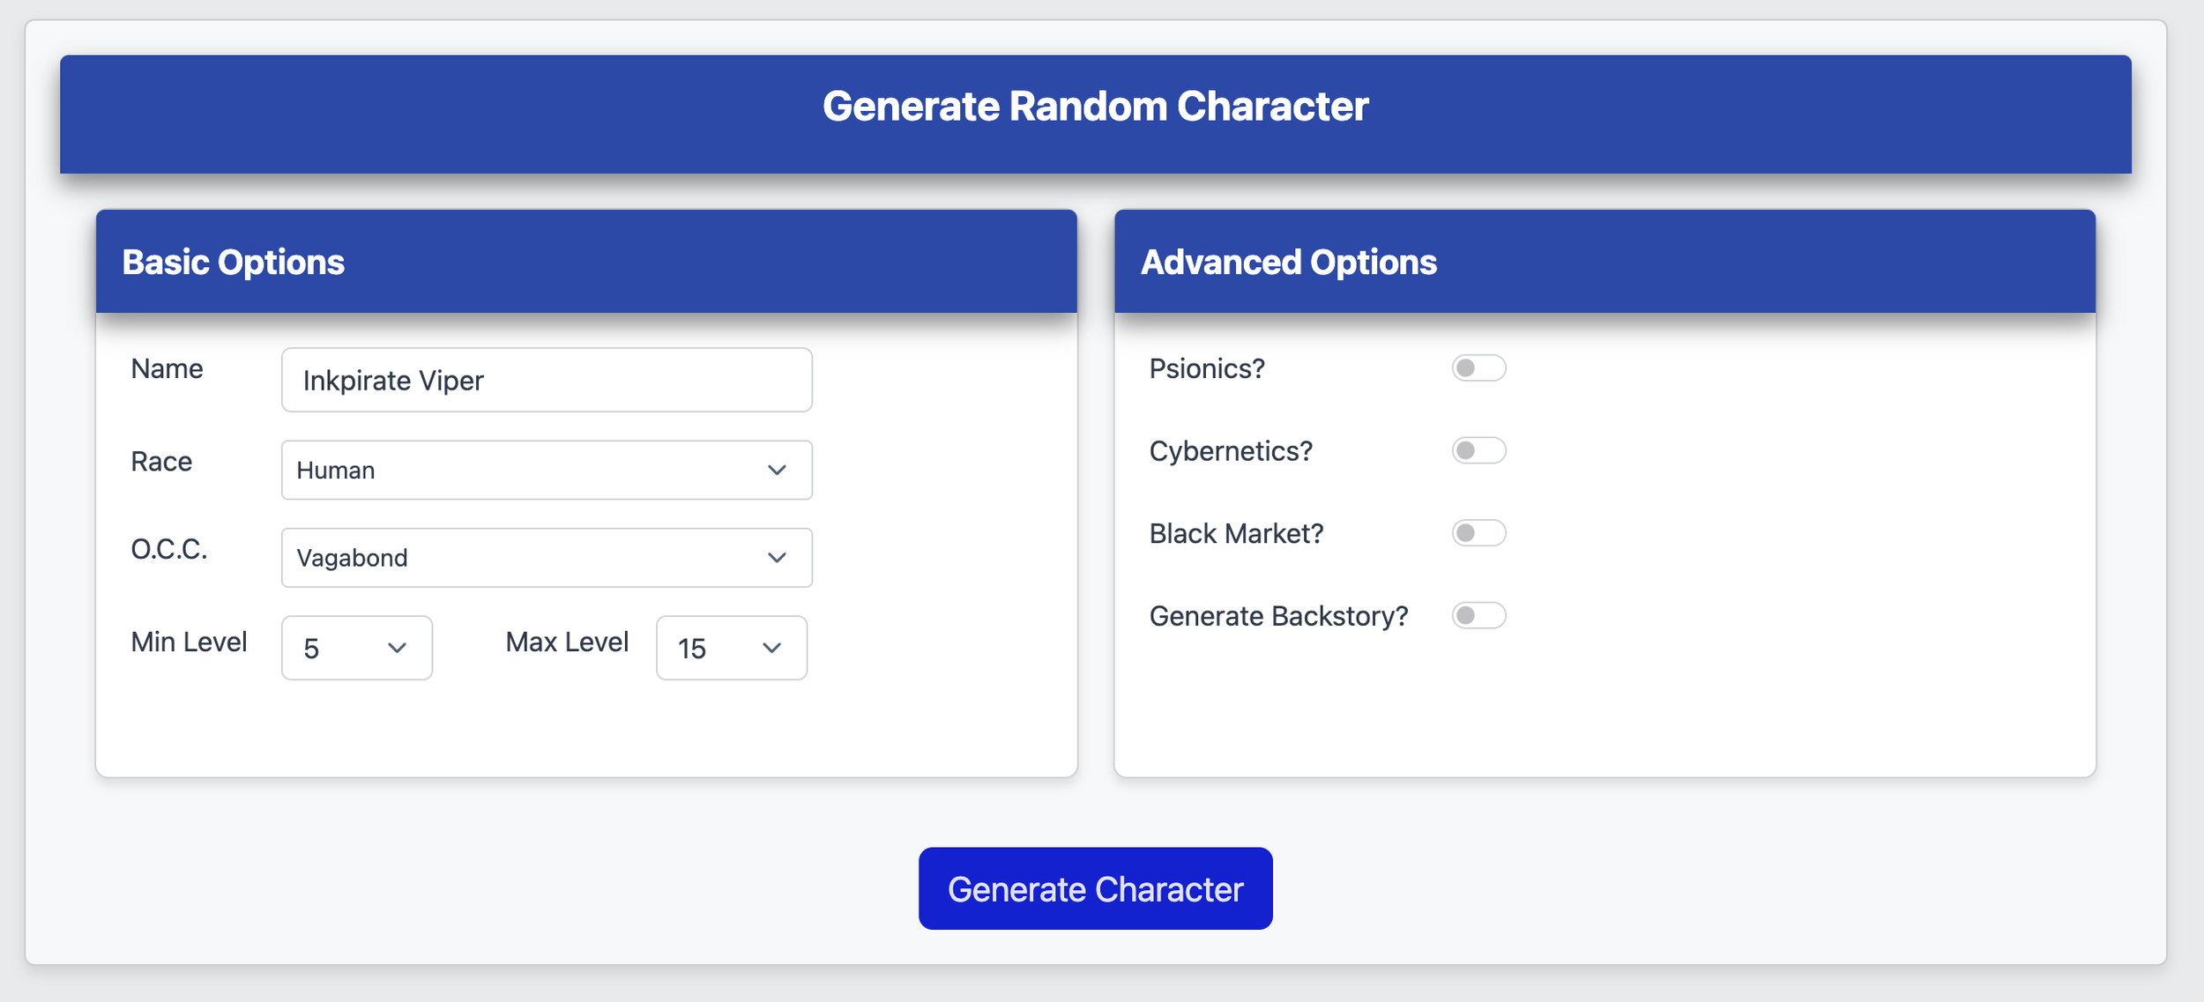
Task: Open the Race dropdown showing Human
Action: tap(547, 470)
